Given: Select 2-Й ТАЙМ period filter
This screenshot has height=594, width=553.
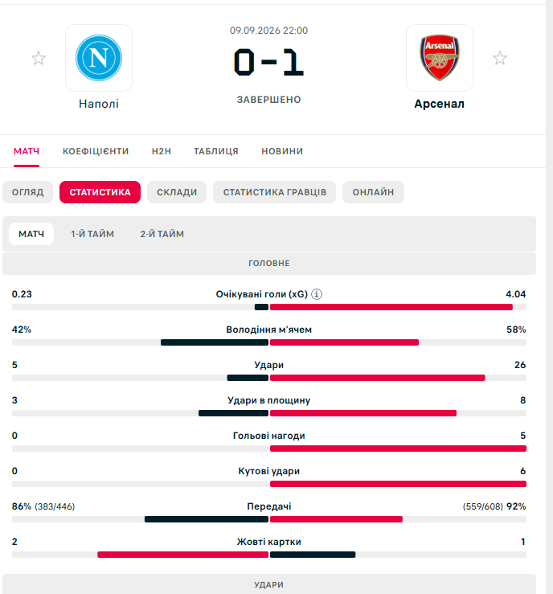Looking at the screenshot, I should pyautogui.click(x=162, y=234).
